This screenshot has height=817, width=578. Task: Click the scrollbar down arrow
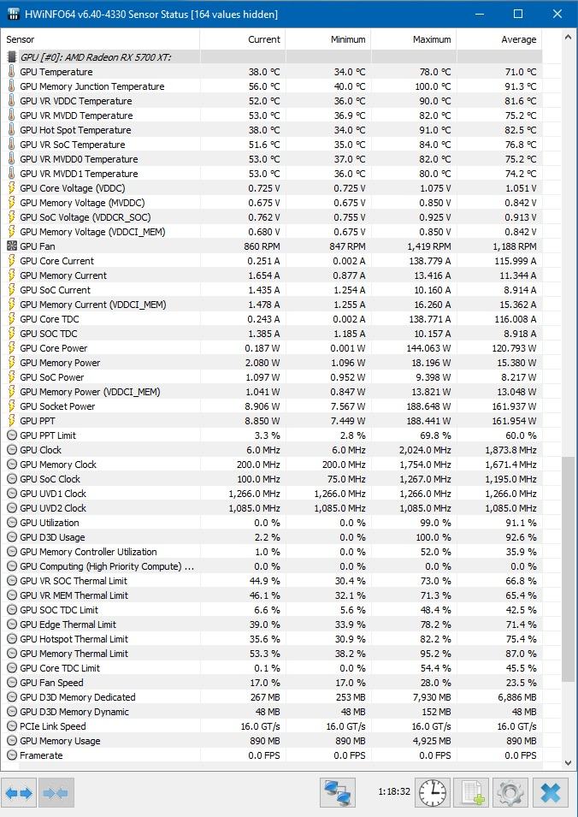[x=568, y=763]
